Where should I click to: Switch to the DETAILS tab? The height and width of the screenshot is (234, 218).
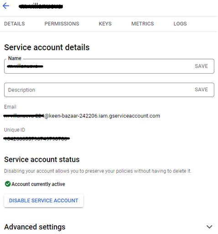pos(15,24)
